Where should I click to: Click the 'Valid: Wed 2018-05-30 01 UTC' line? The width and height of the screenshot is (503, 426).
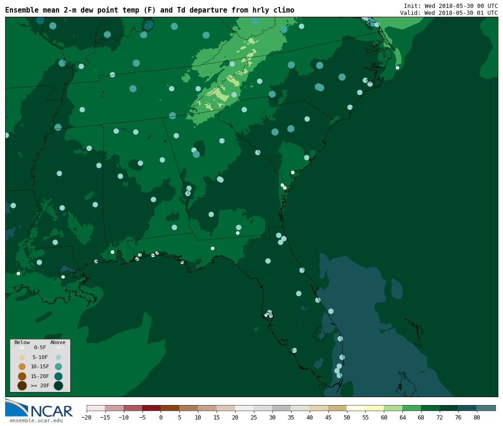pos(449,13)
